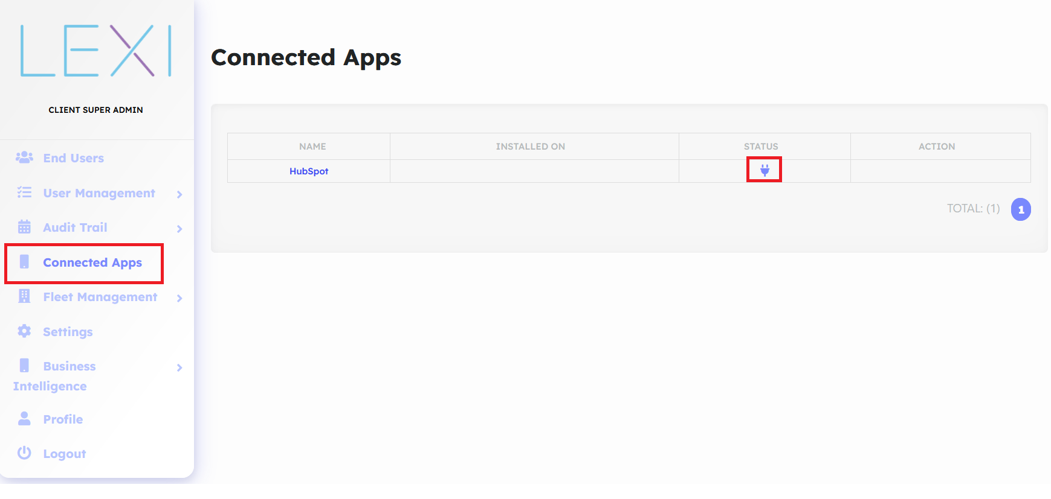Screen dimensions: 1051x499
Task: Click the Audit Trail calendar icon
Action: (x=24, y=227)
